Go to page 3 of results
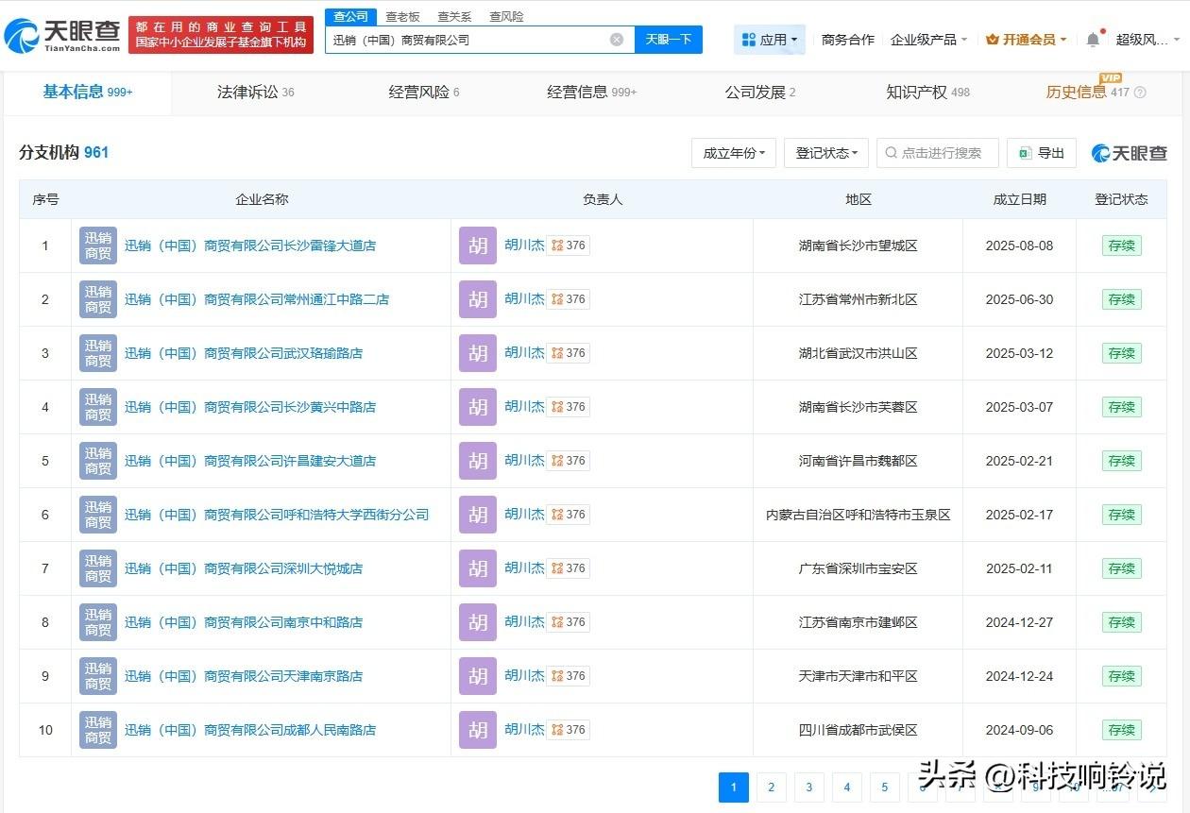The height and width of the screenshot is (813, 1190). tap(808, 788)
